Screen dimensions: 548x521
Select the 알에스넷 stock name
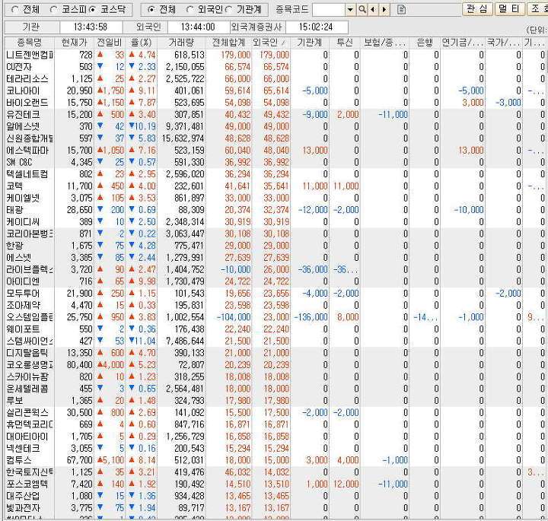(23, 126)
